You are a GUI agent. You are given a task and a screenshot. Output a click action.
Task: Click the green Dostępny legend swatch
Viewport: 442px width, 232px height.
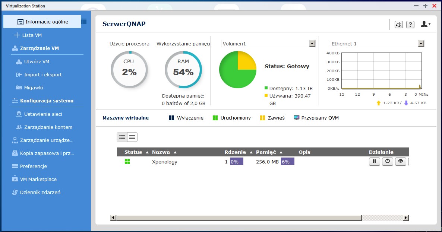(x=266, y=88)
